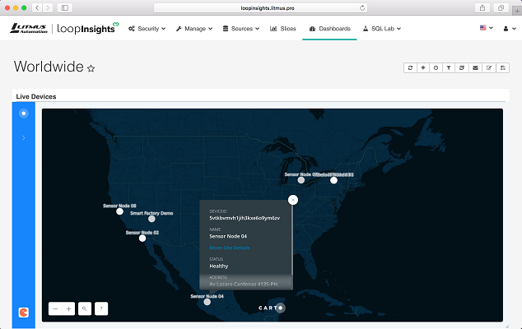Close the Sensor Node 04 popup
Image resolution: width=522 pixels, height=329 pixels.
click(293, 199)
